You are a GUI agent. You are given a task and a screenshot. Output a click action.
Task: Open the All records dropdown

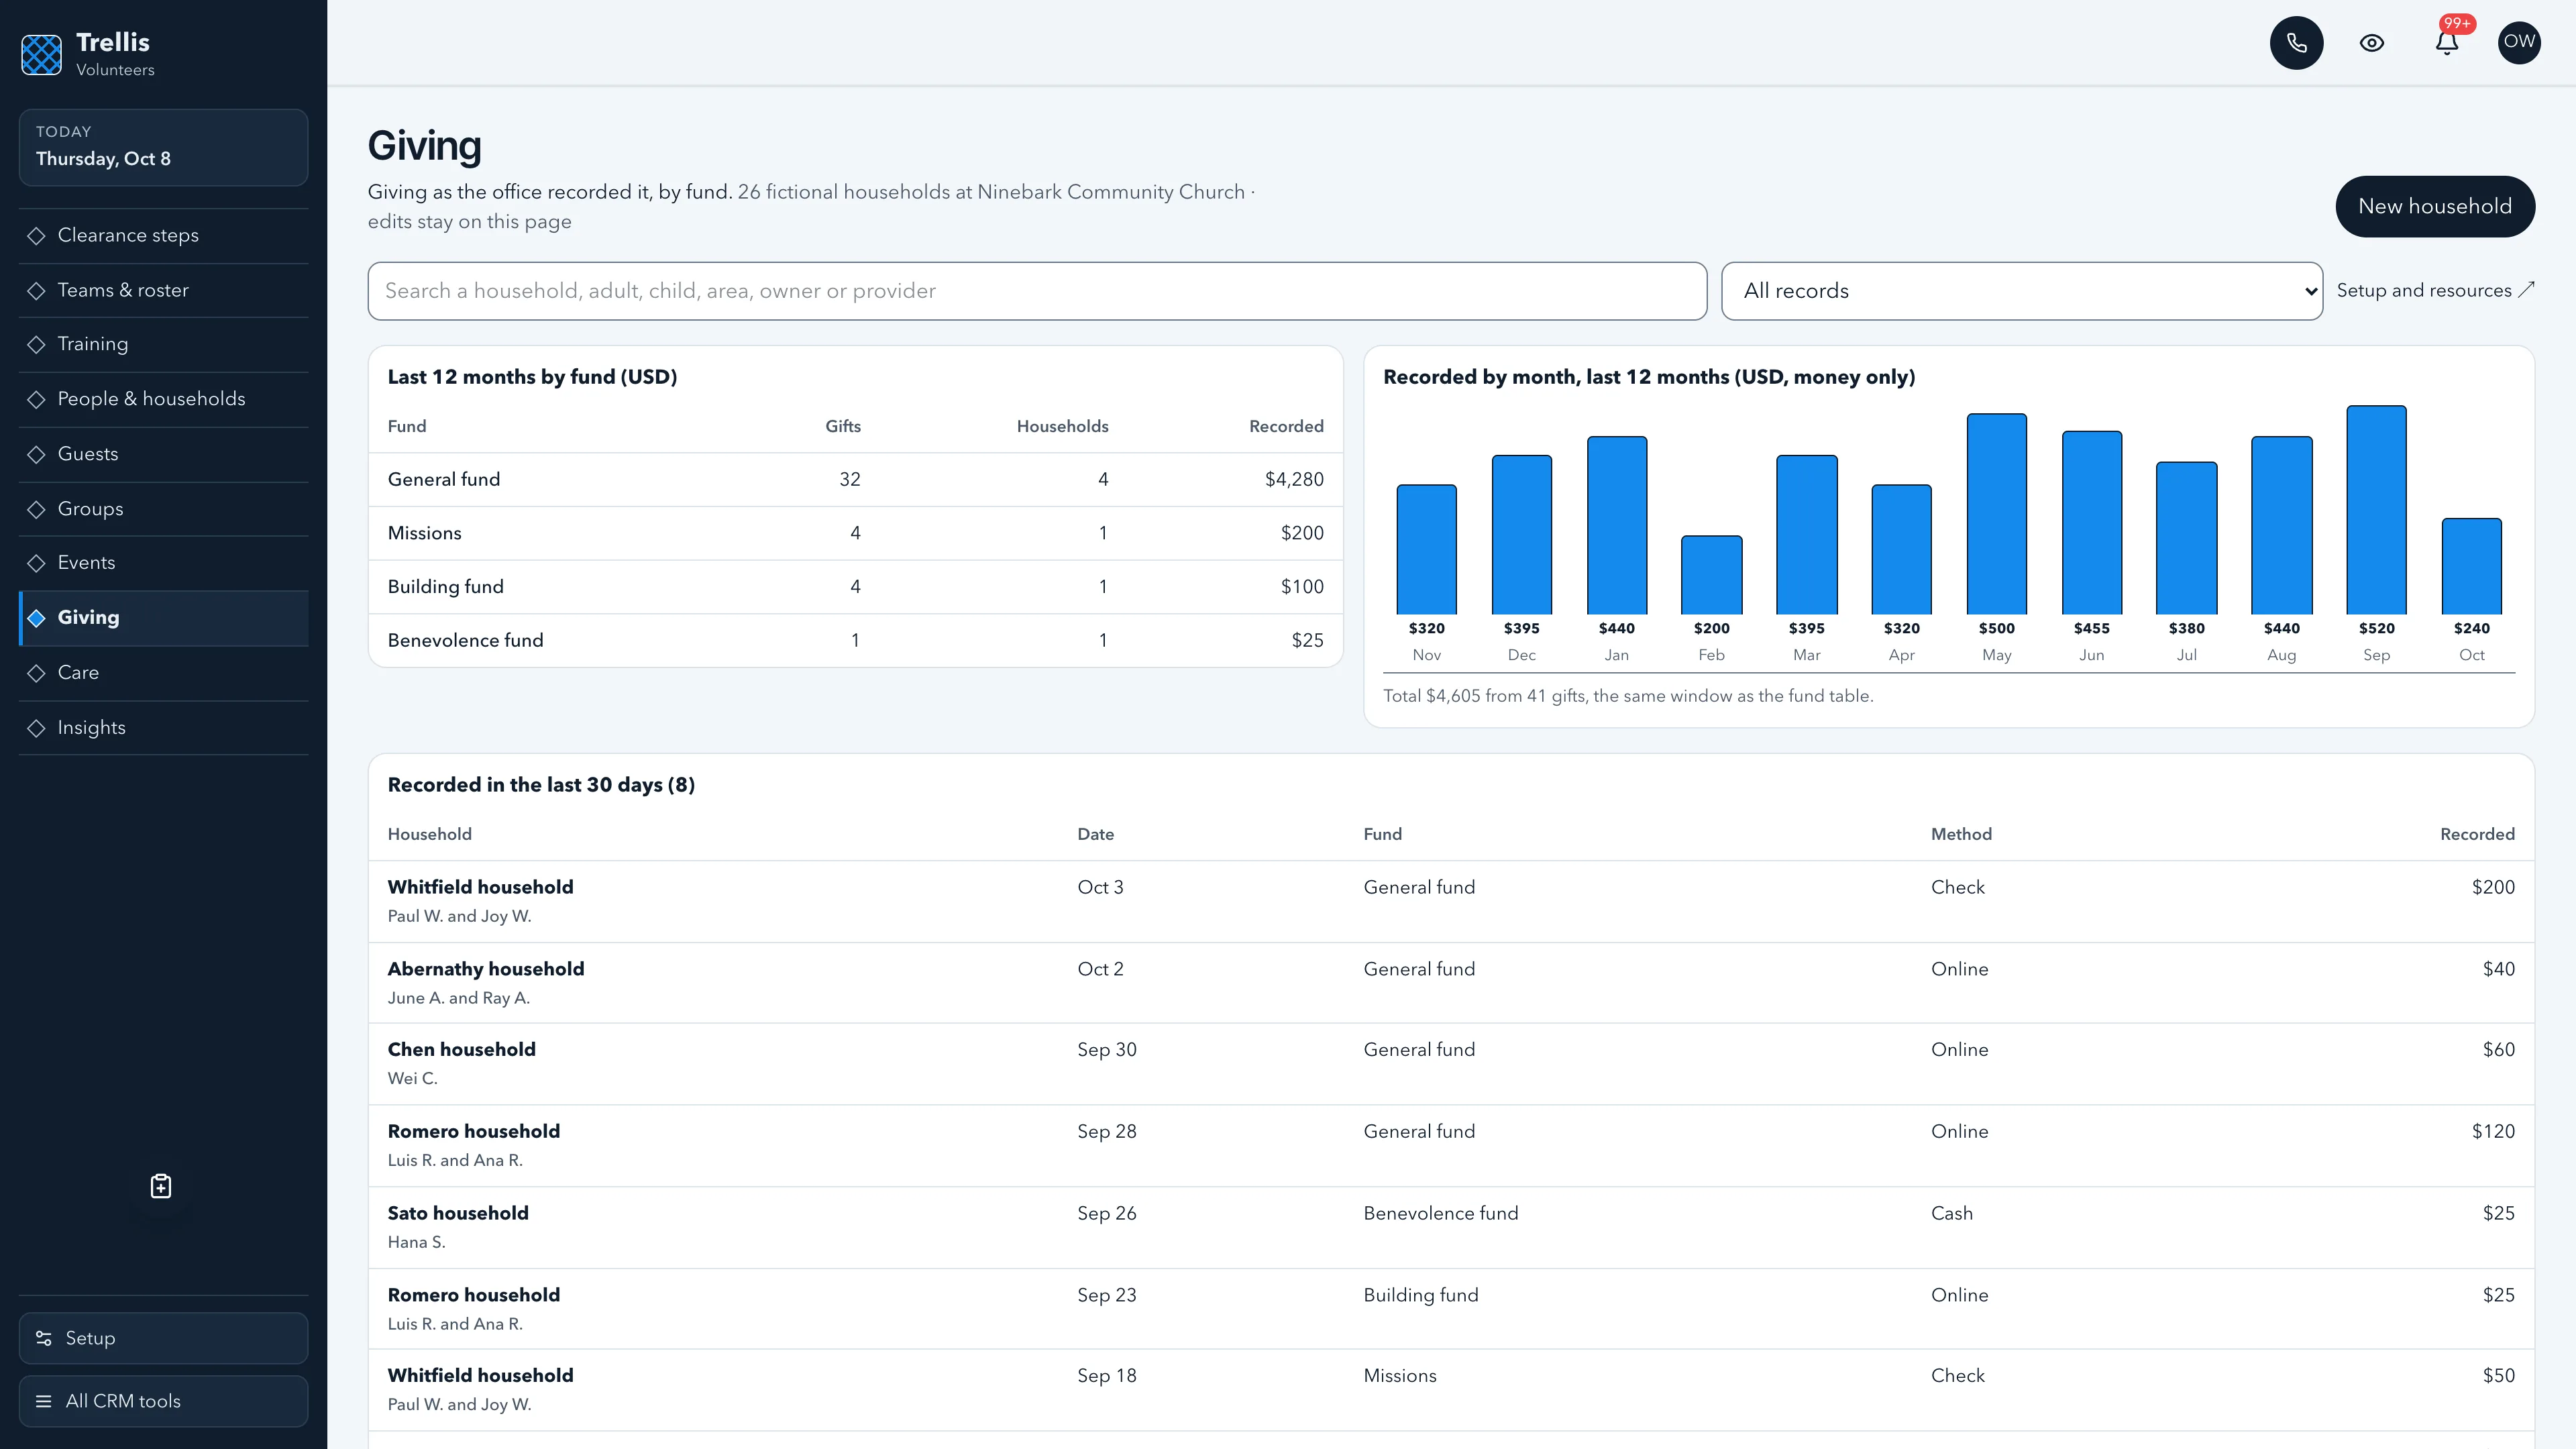point(2021,291)
